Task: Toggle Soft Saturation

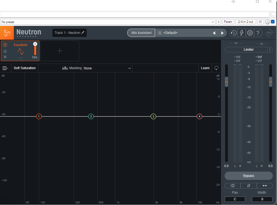Action: point(25,68)
